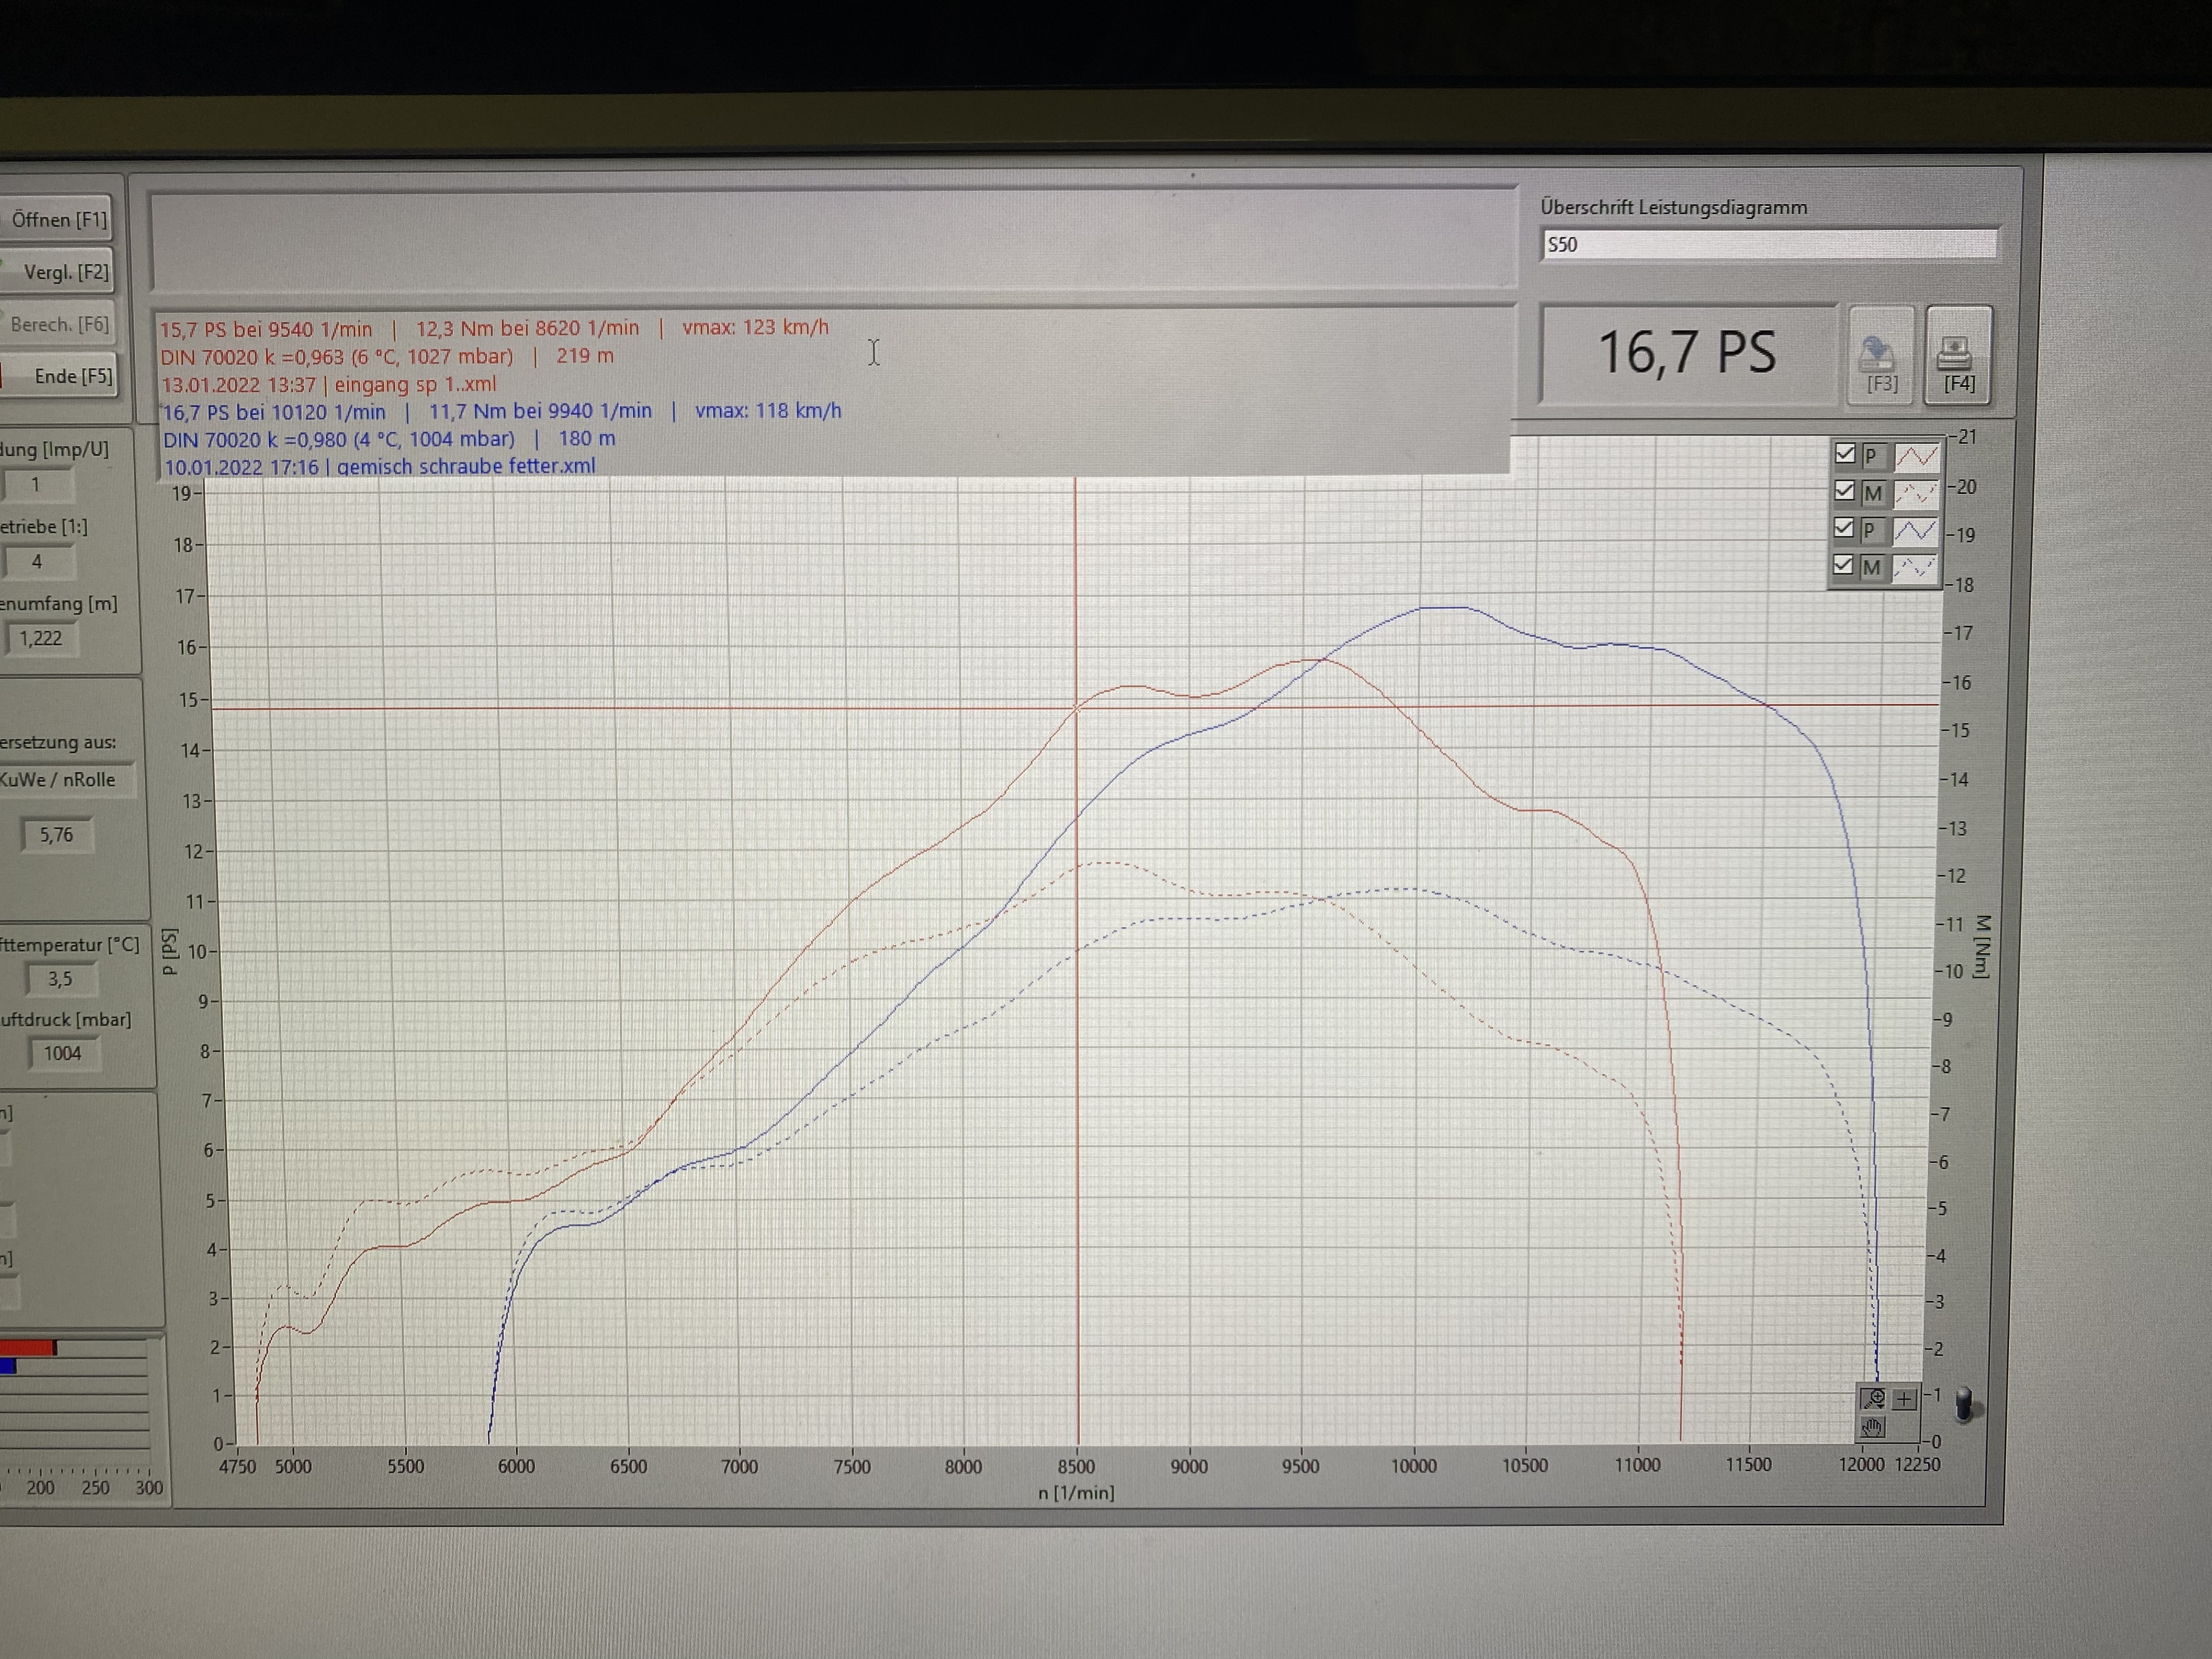Select the graph zoom magnifier tool

coord(1873,1398)
